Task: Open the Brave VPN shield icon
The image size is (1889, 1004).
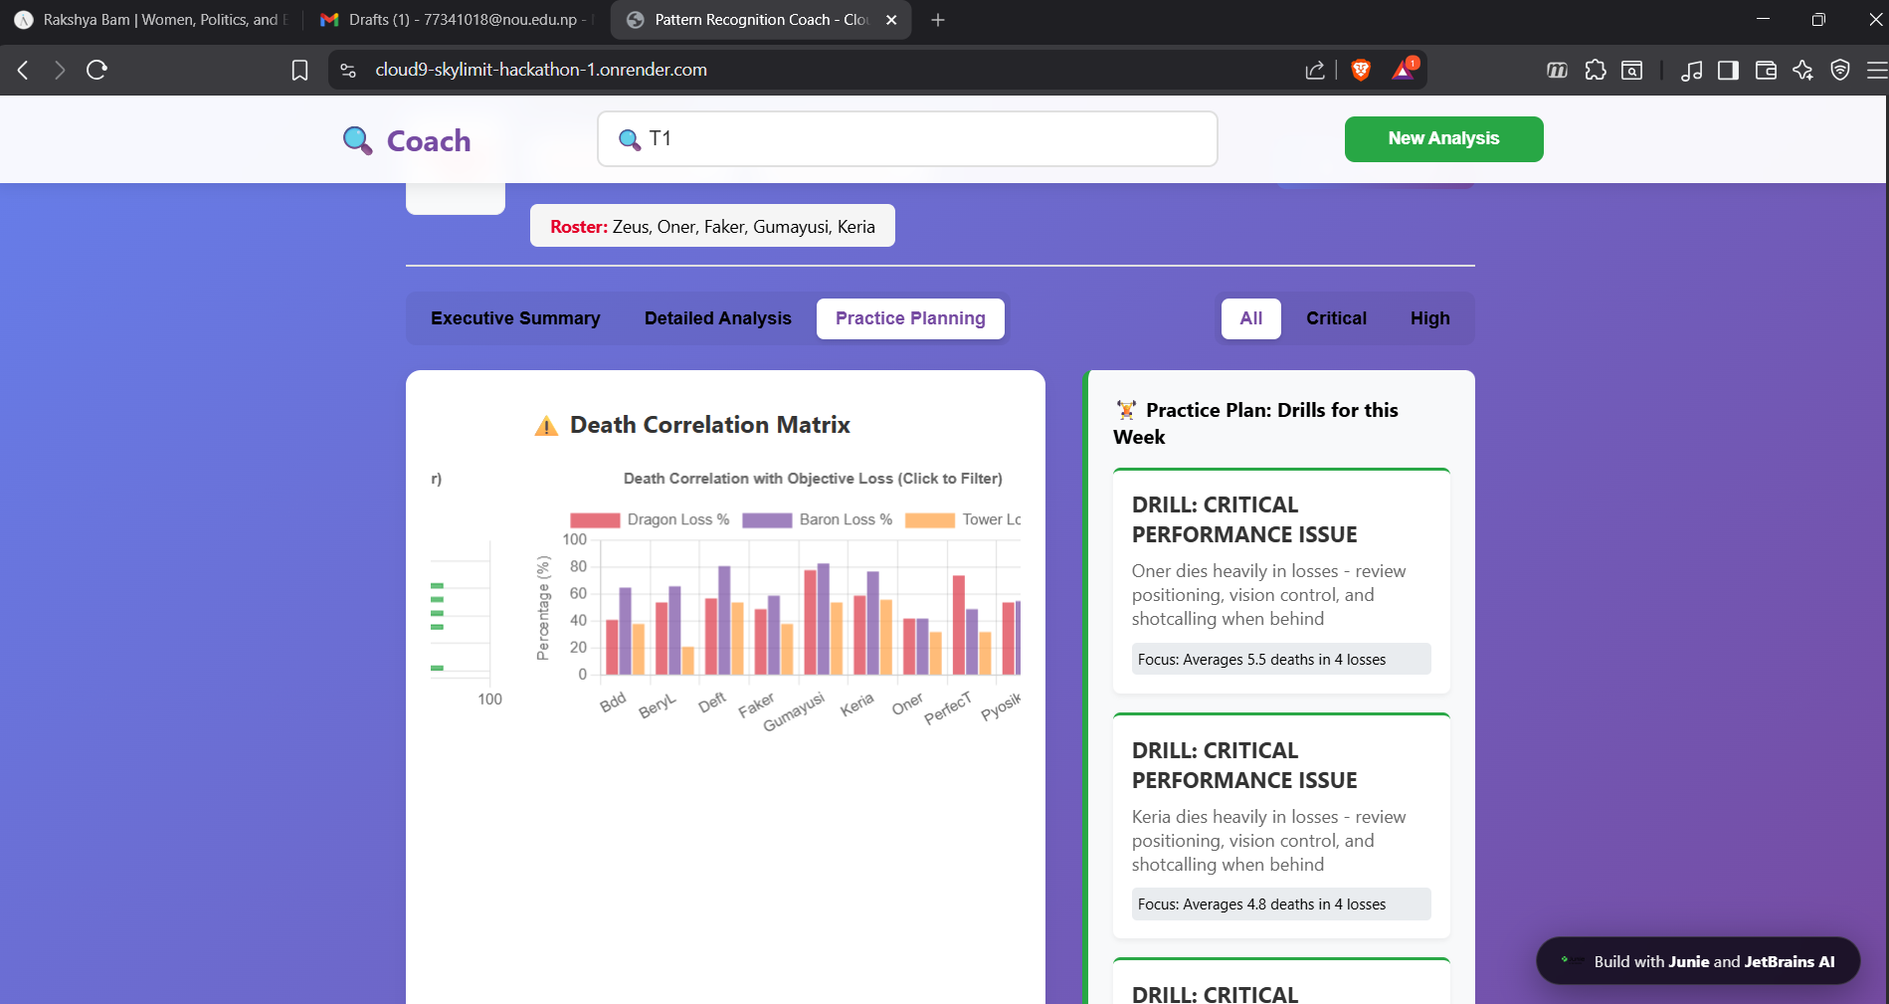Action: [x=1840, y=70]
